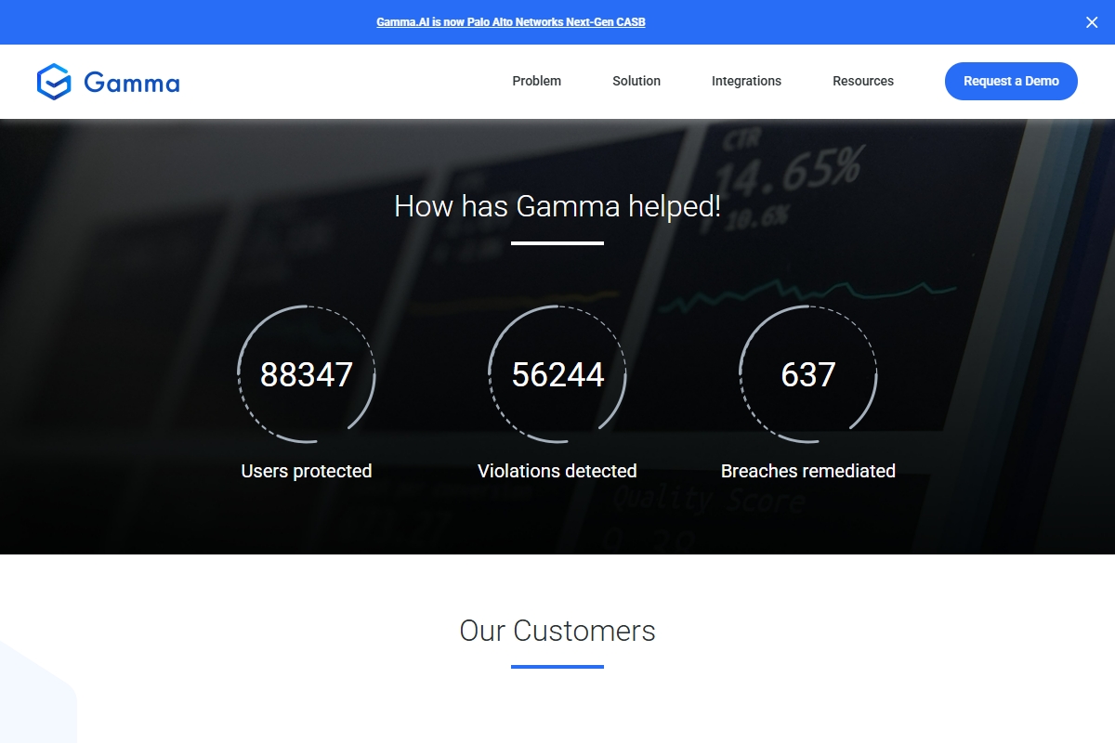Open the Resources navigation entry

(x=862, y=81)
